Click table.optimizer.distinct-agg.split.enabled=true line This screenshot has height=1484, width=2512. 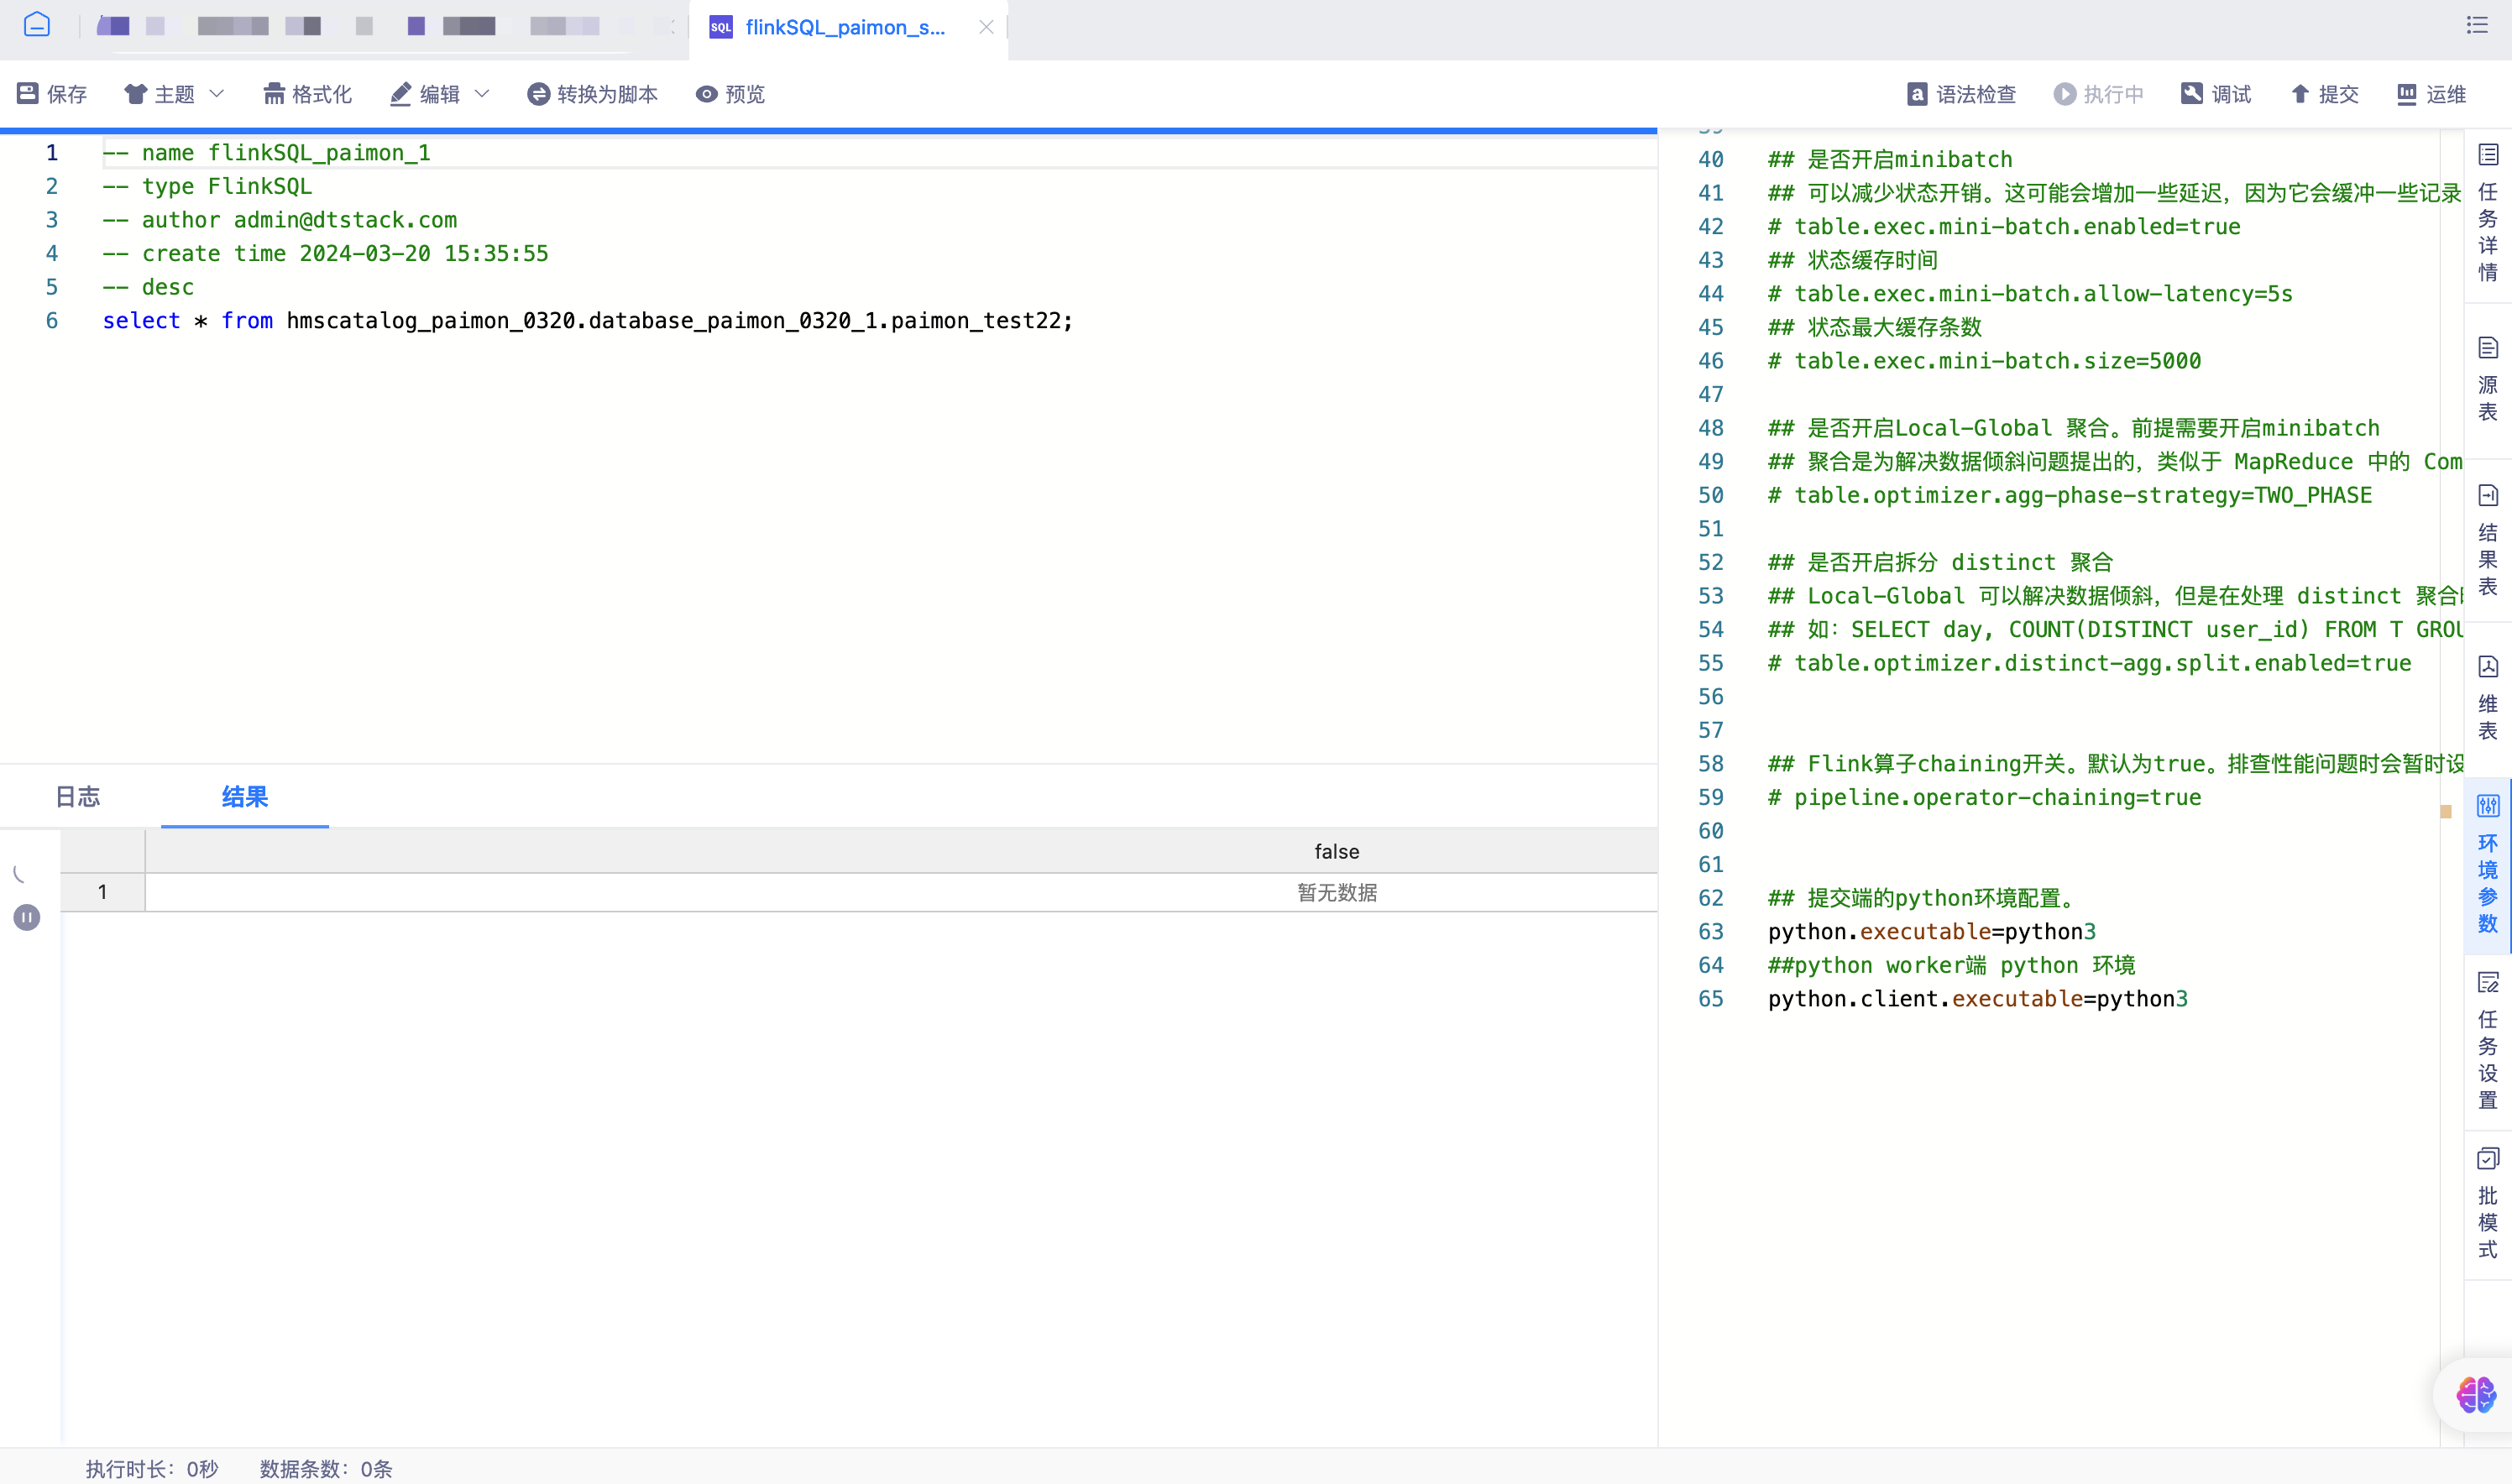2089,663
